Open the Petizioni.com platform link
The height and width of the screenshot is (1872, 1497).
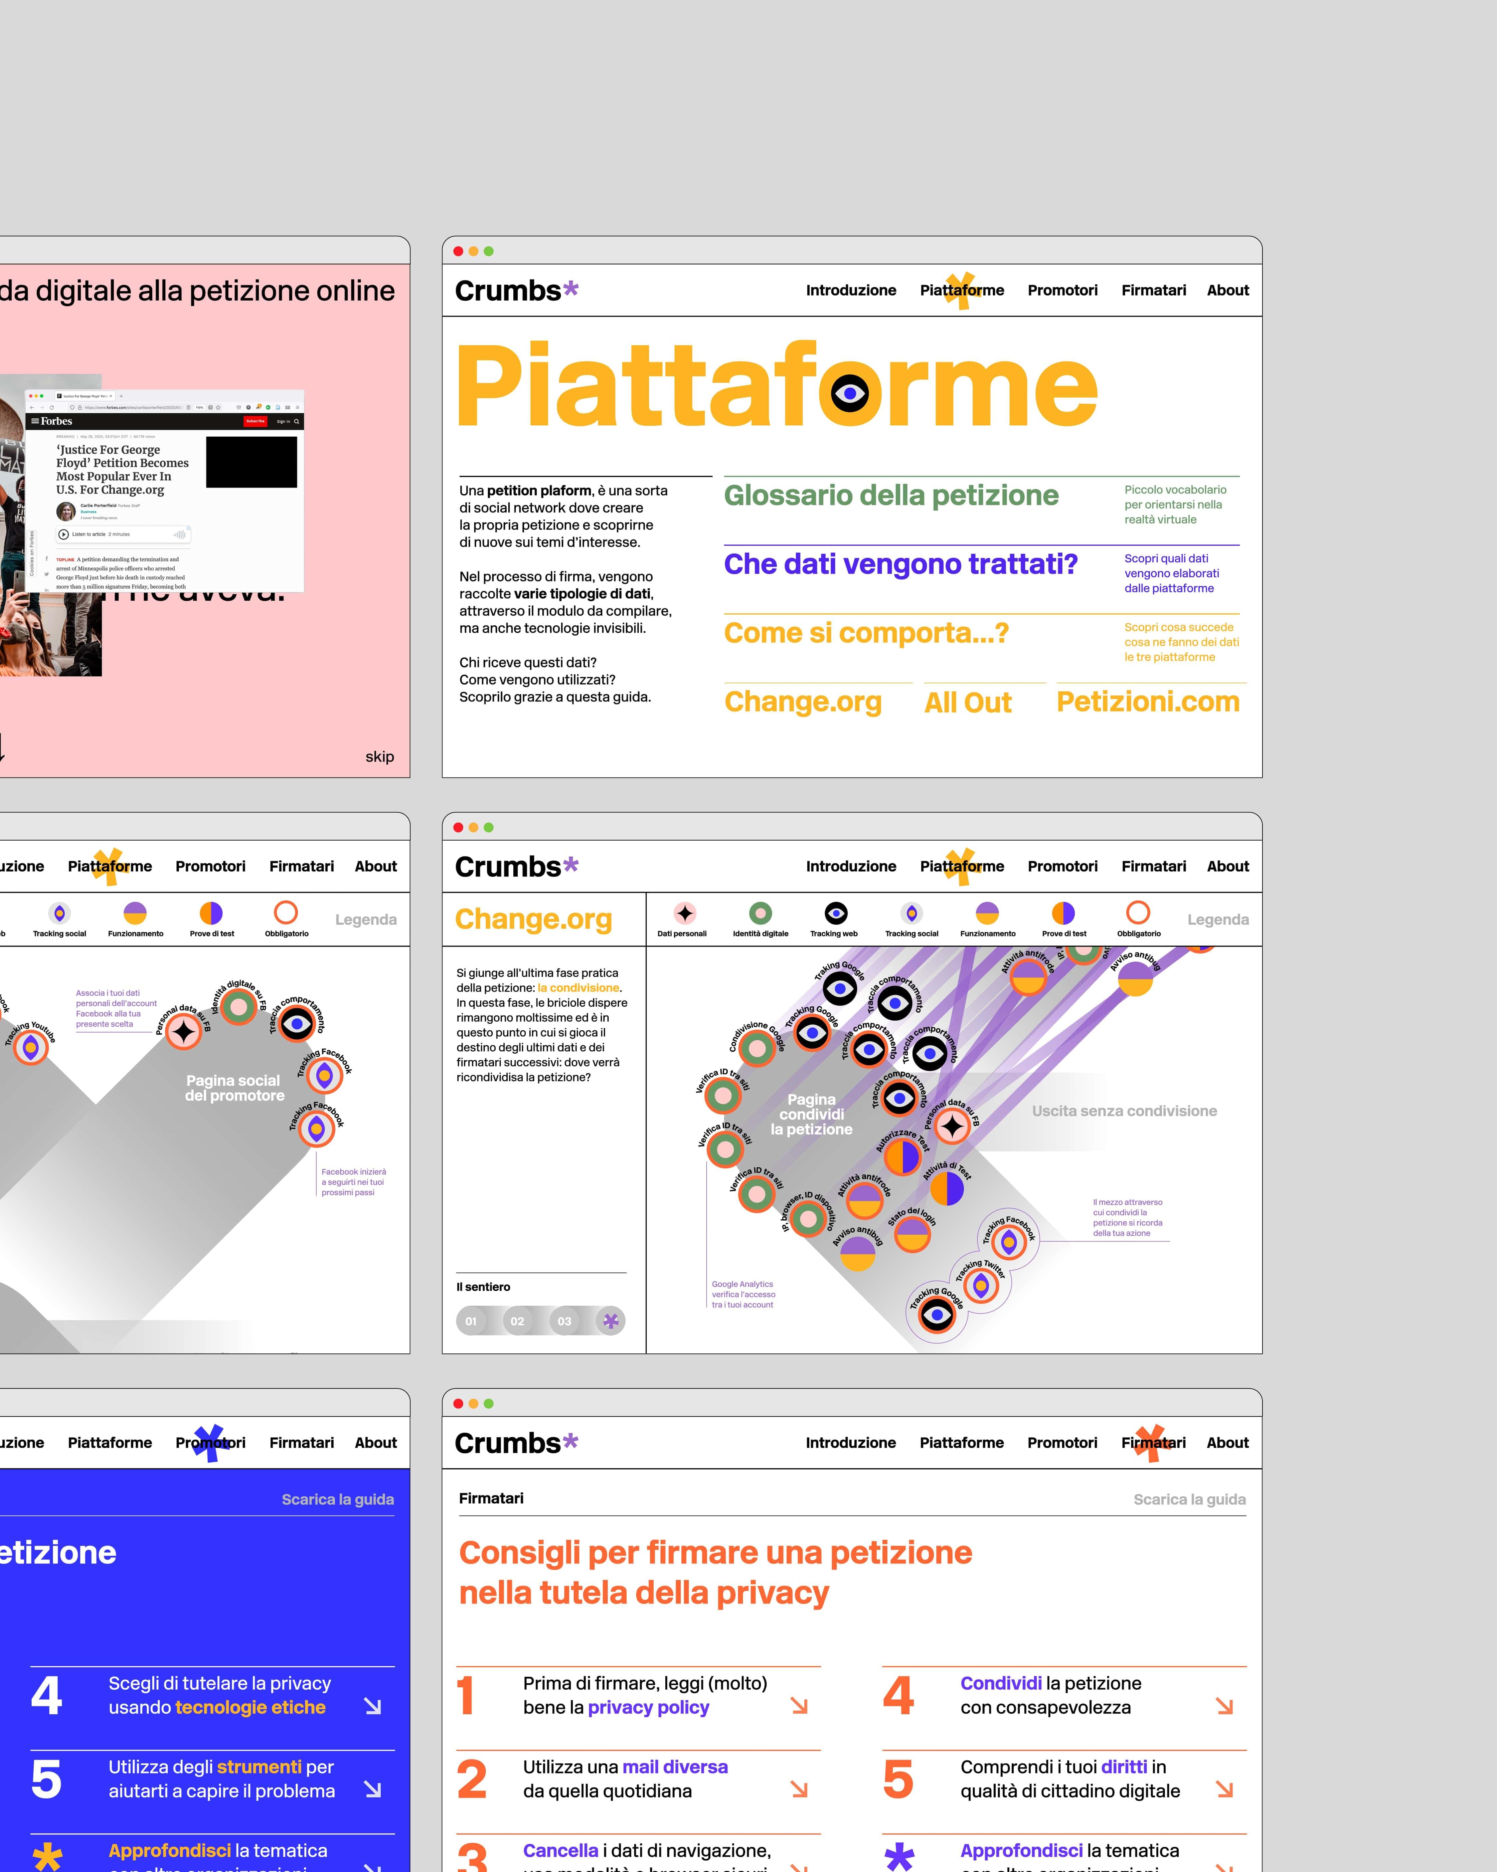pos(1148,702)
